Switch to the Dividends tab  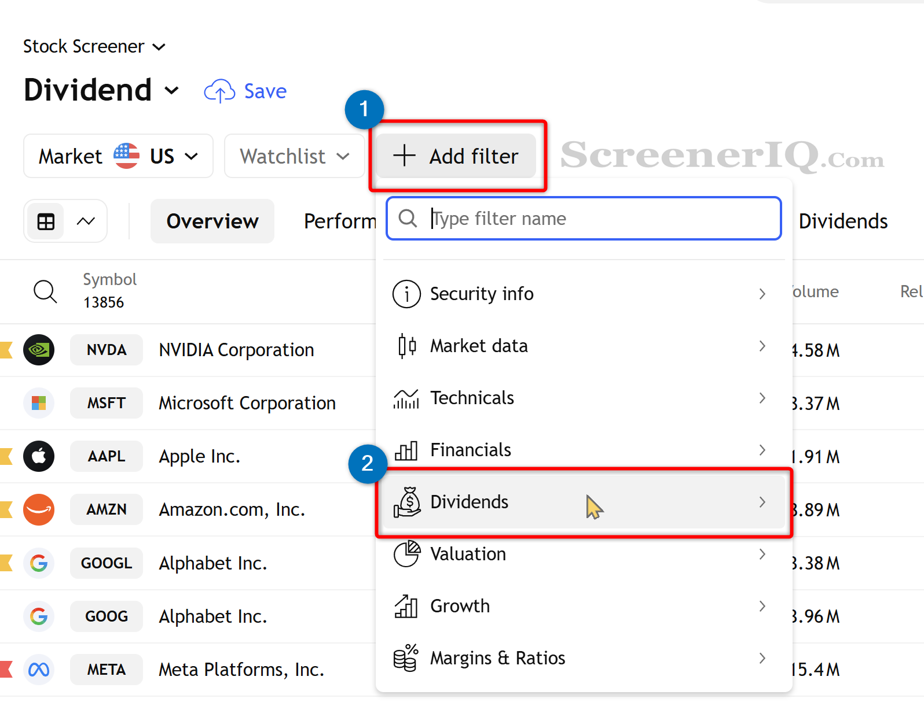[843, 221]
